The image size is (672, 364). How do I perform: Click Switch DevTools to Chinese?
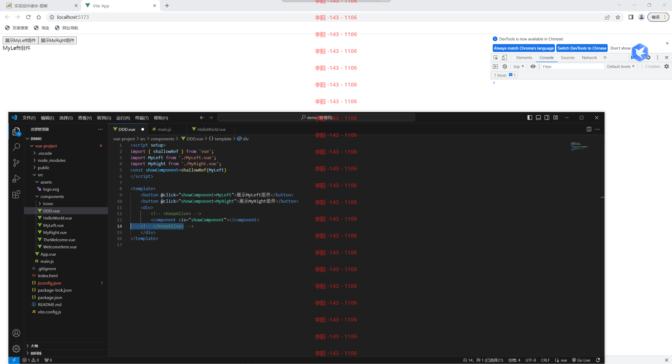pos(582,48)
